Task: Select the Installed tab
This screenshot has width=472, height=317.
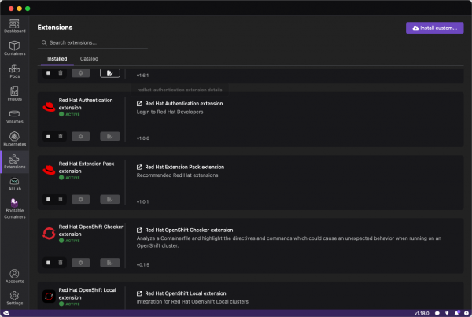Action: 57,59
